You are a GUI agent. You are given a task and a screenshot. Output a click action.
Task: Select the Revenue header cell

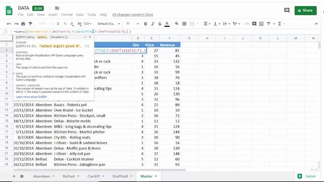click(170, 45)
